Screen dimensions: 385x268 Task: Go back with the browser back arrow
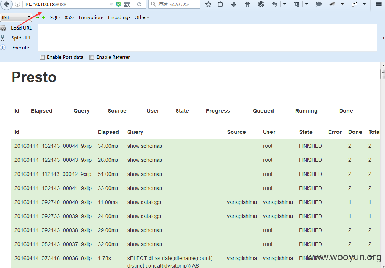6,4
